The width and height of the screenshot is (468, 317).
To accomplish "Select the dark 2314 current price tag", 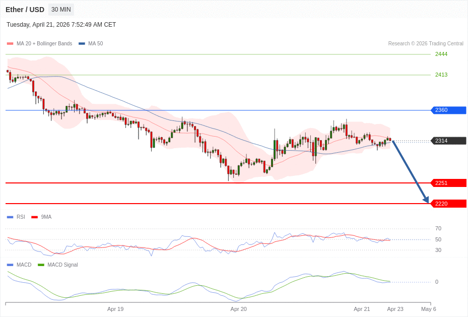I will 448,141.
